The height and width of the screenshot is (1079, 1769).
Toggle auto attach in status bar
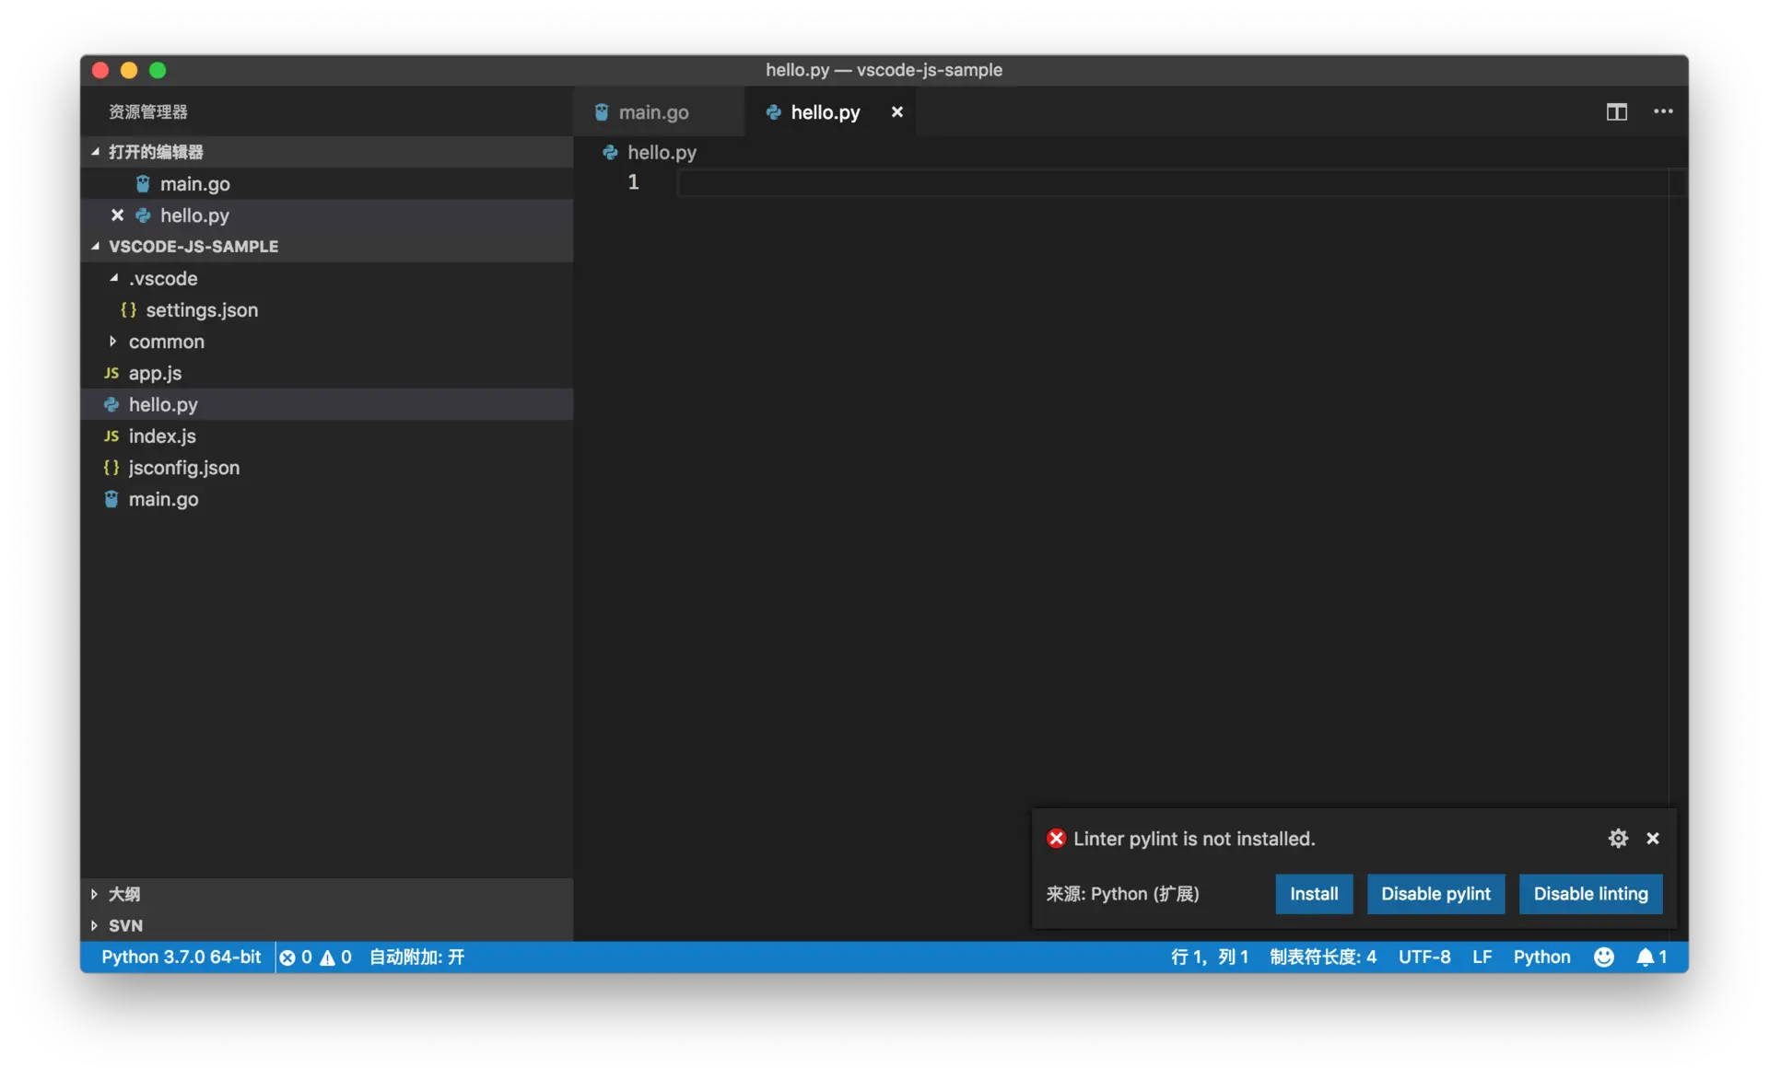point(416,957)
